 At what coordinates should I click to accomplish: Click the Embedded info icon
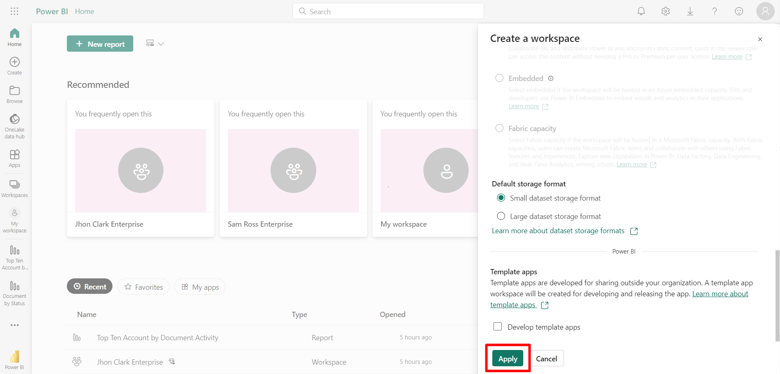(551, 78)
